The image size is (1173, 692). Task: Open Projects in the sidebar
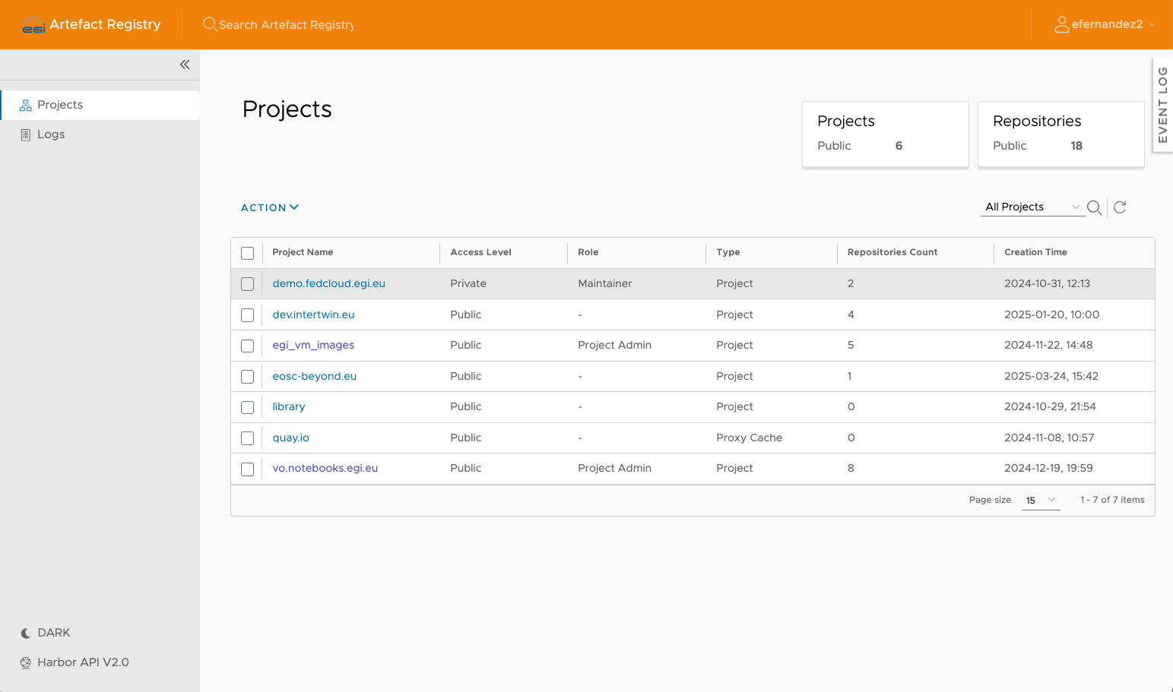coord(100,105)
